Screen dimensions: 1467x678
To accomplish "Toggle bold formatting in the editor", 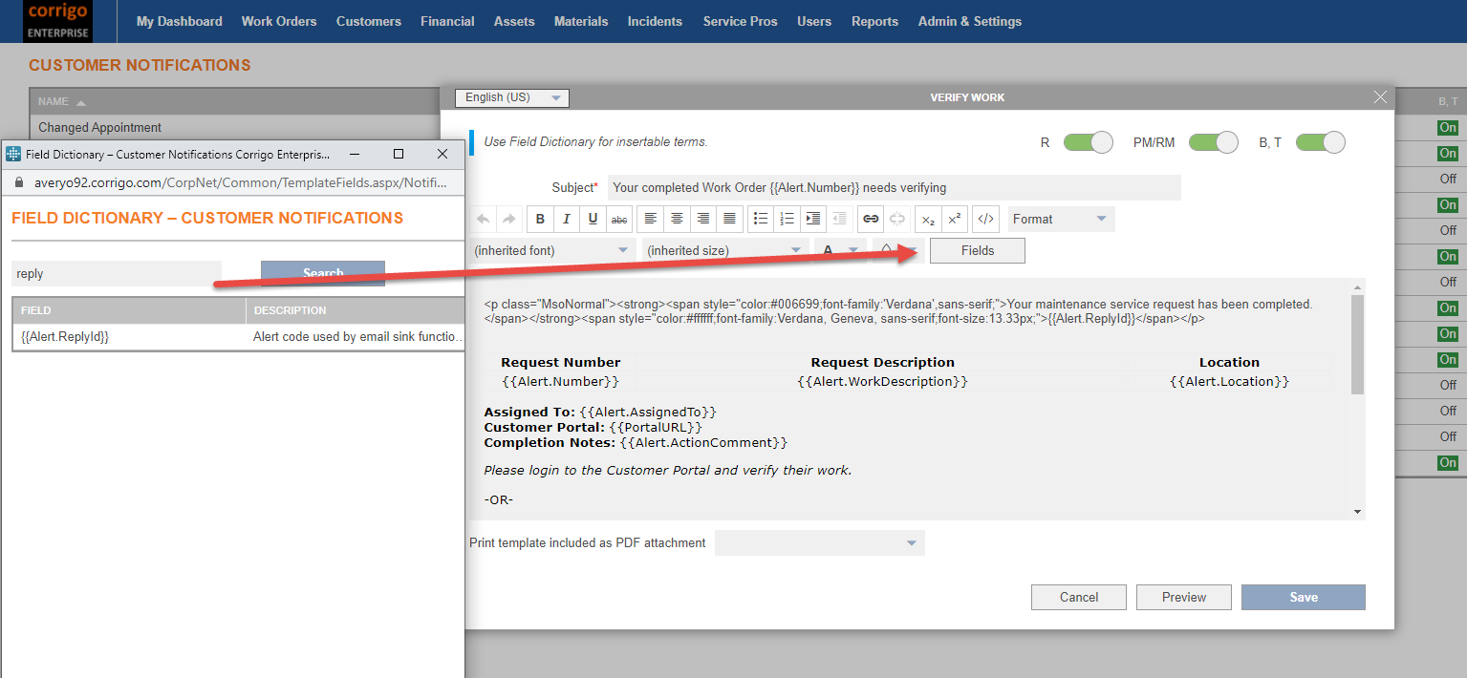I will pos(540,219).
